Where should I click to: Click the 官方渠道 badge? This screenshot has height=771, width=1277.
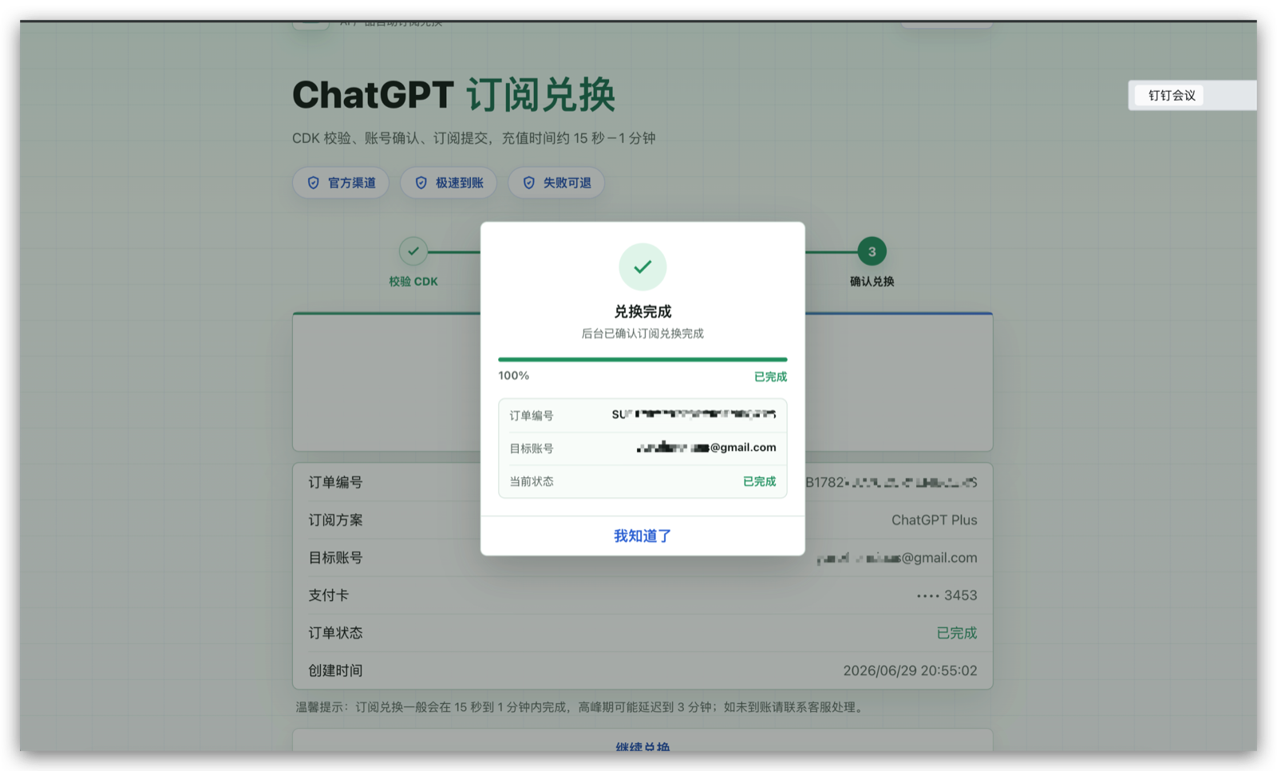point(341,183)
